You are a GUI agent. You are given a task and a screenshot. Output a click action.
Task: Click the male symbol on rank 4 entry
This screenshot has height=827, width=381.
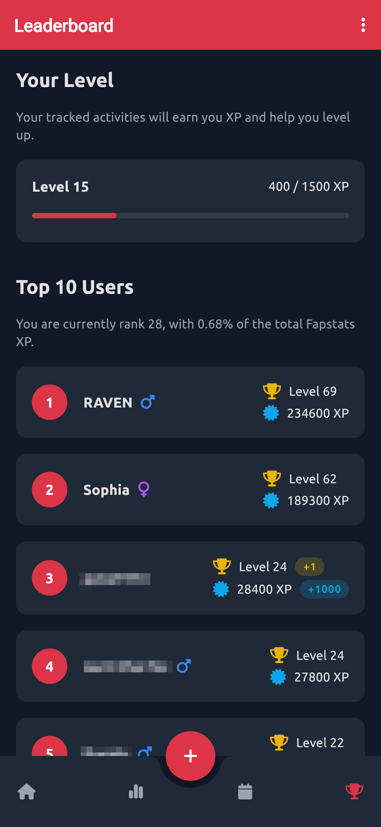pos(184,666)
